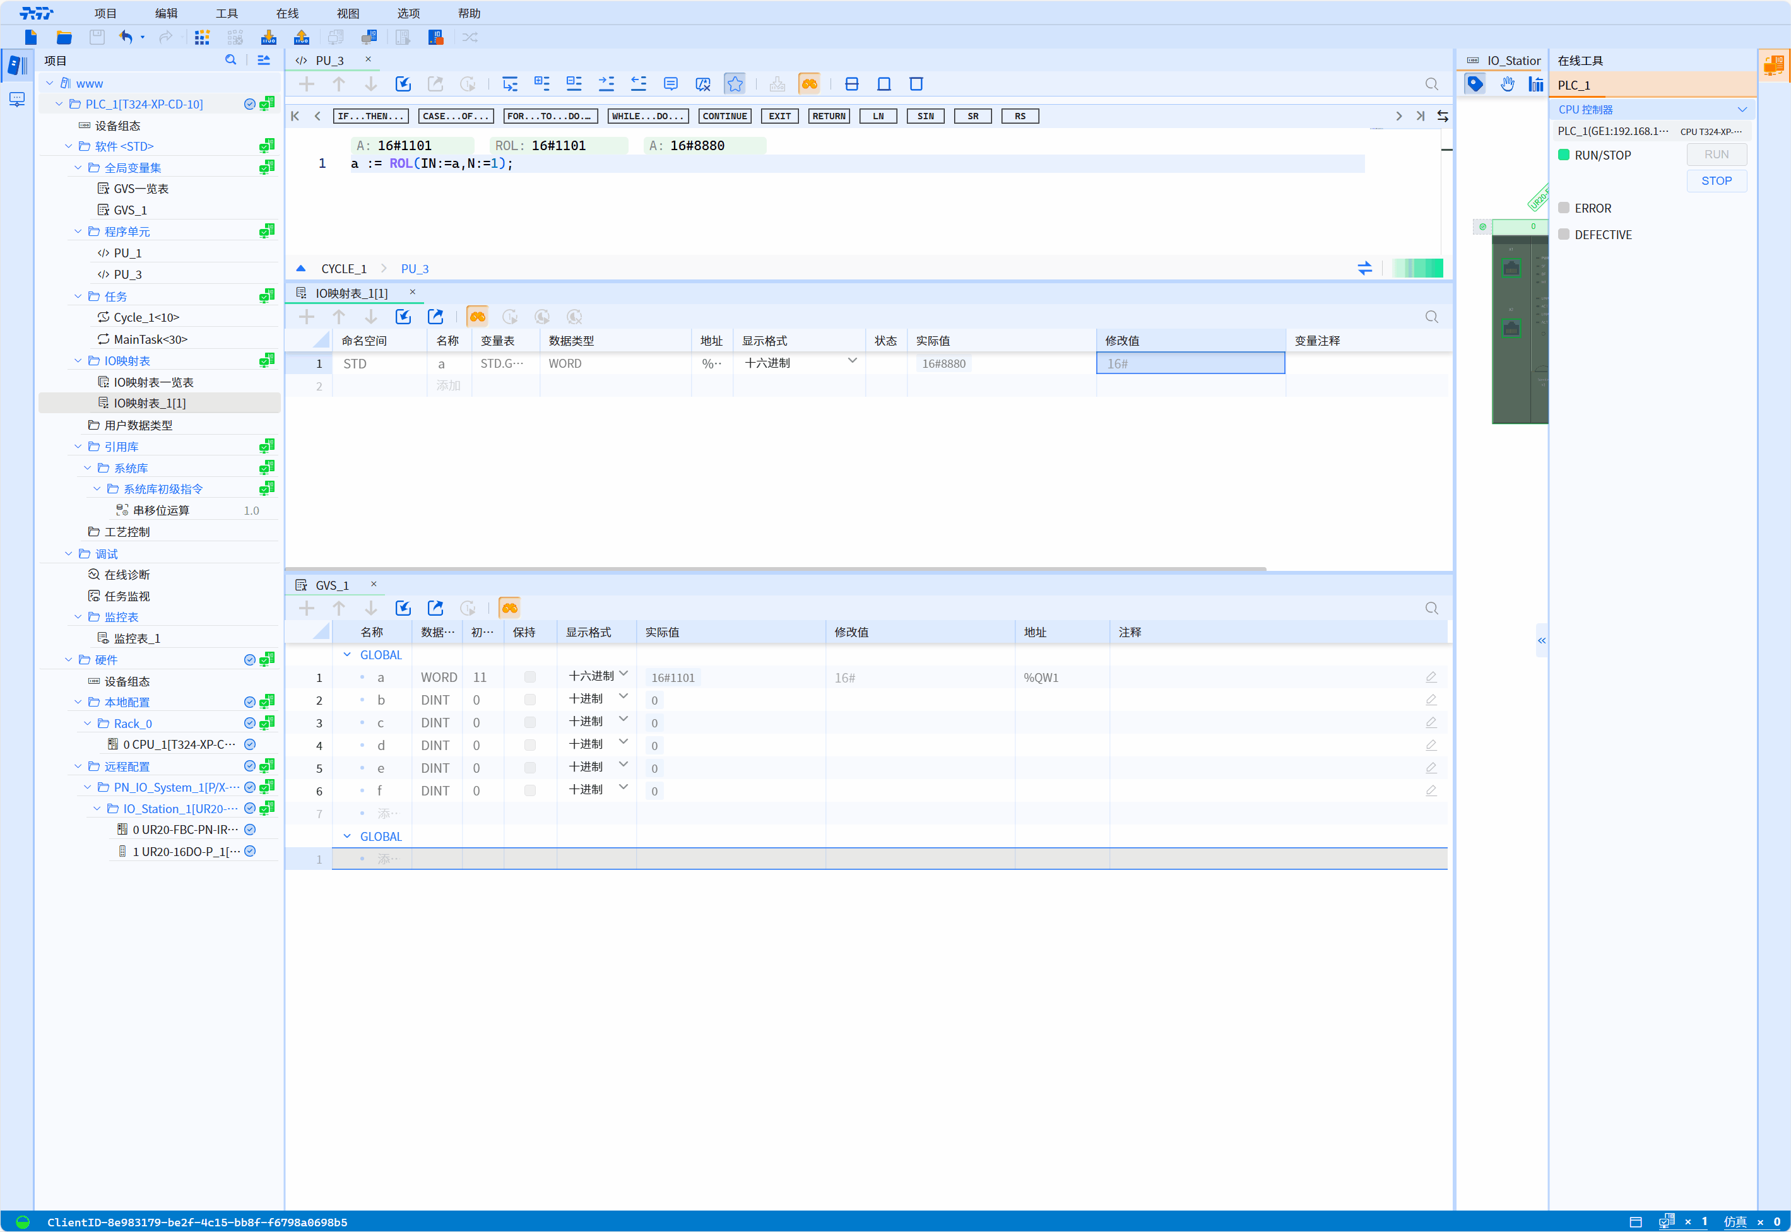Click the green progress indicator near PU_3 breadcrumb
Screen dimensions: 1791x1232
[1417, 269]
